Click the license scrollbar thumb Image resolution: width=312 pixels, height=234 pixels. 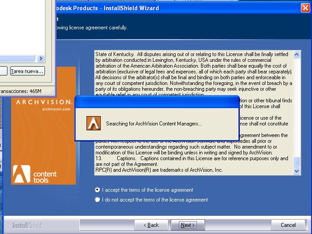[296, 162]
